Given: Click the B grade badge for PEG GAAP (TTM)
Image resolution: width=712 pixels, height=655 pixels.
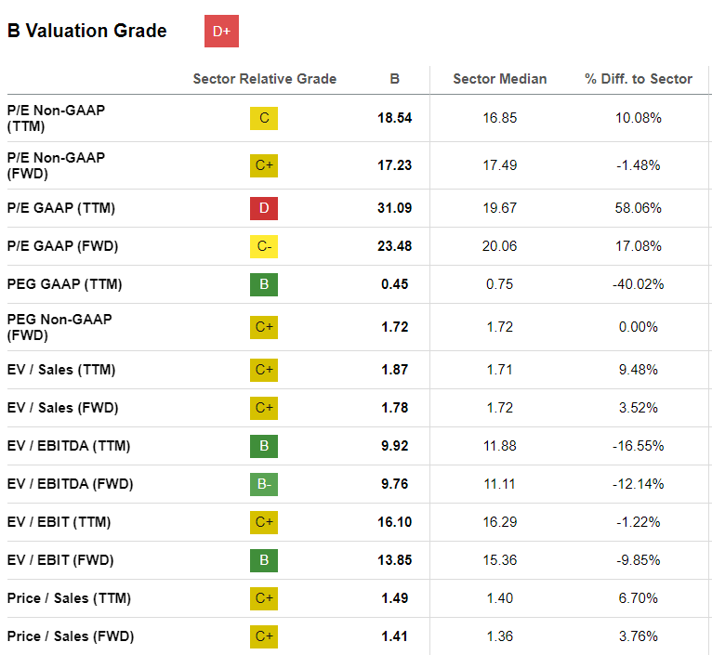Looking at the screenshot, I should [264, 284].
